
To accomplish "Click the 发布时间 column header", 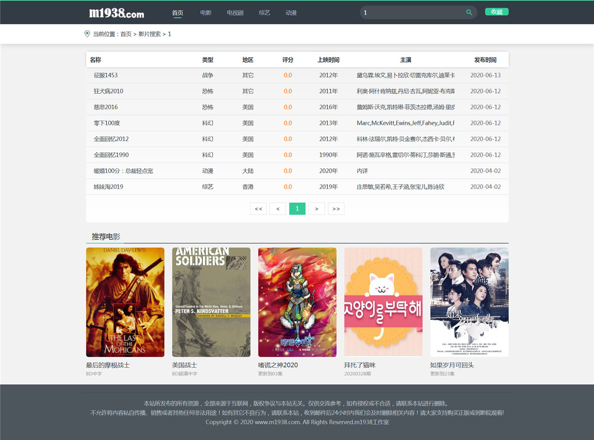I will coord(485,60).
